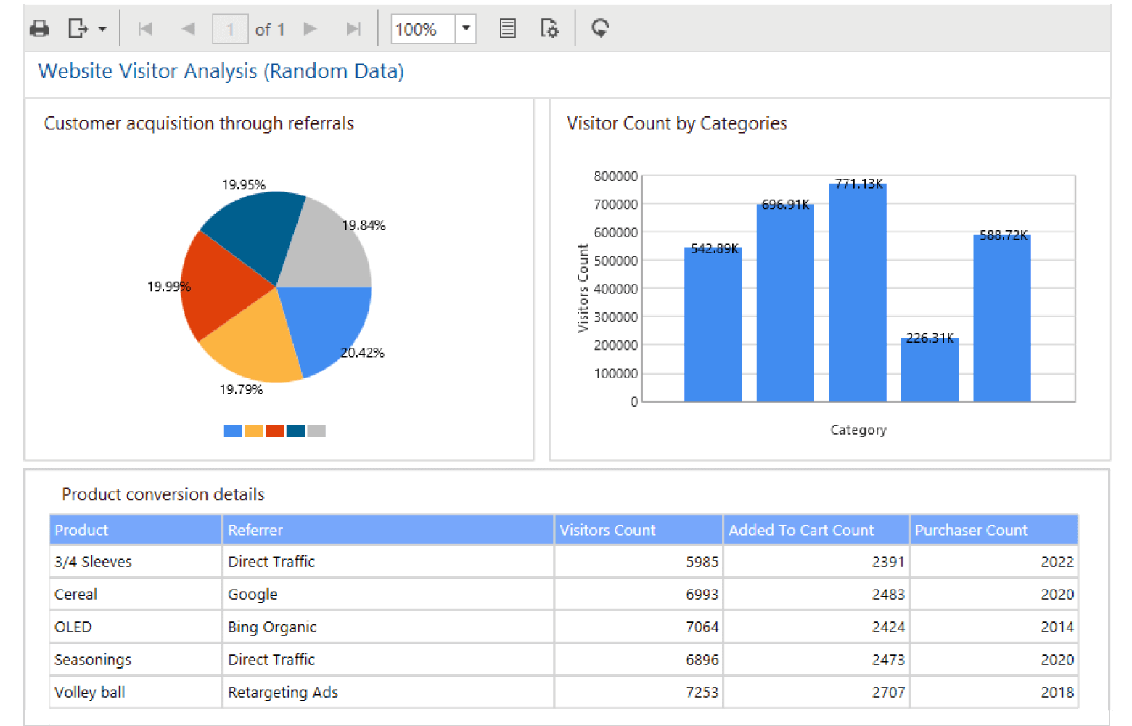The width and height of the screenshot is (1132, 726).
Task: Refresh the report
Action: pos(599,29)
